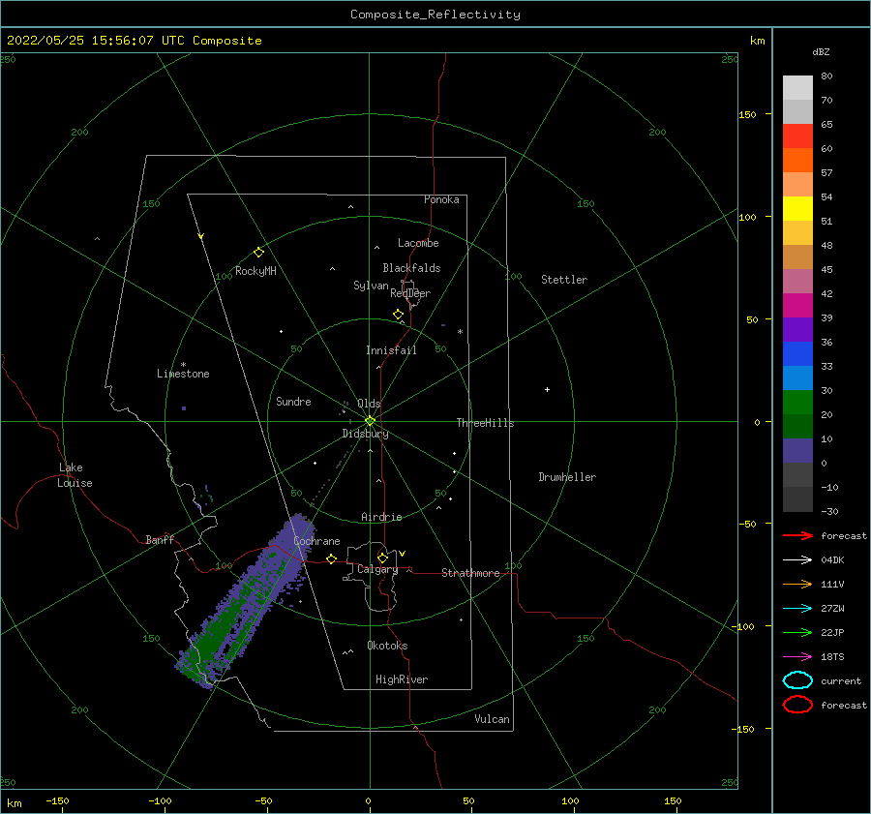
Task: Click the 36 dBZ purple color swatch
Action: point(797,329)
